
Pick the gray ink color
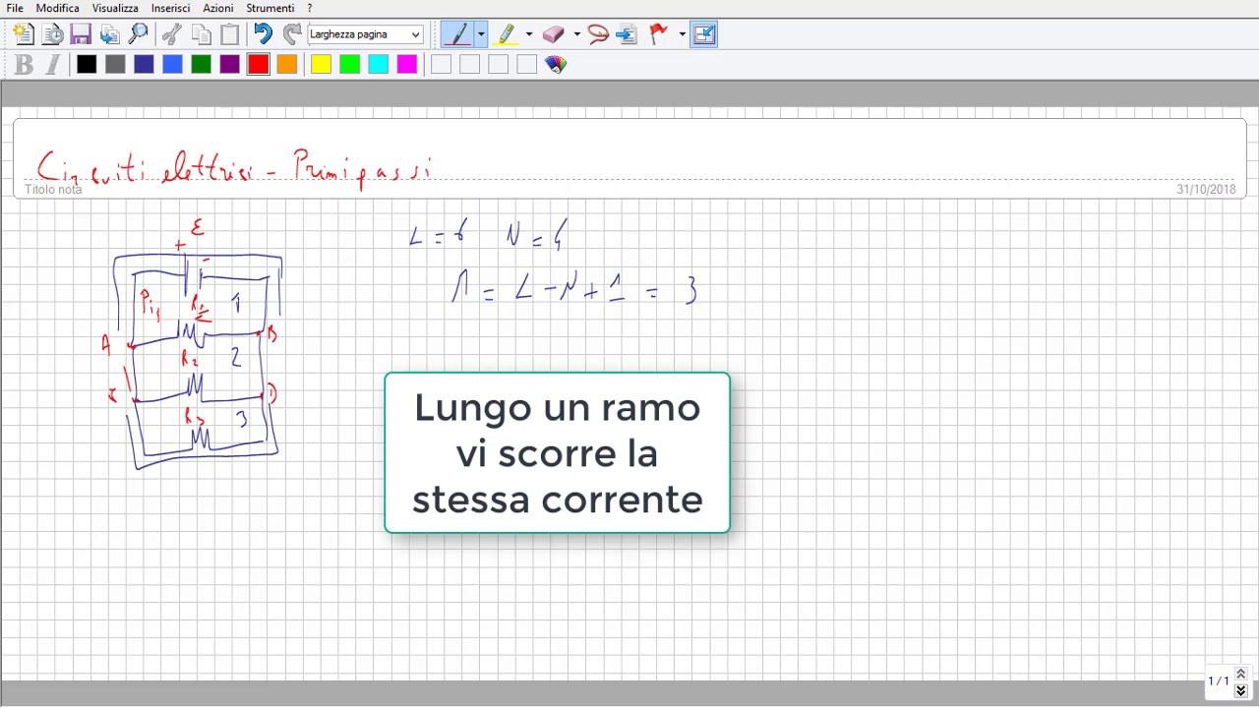coord(115,65)
